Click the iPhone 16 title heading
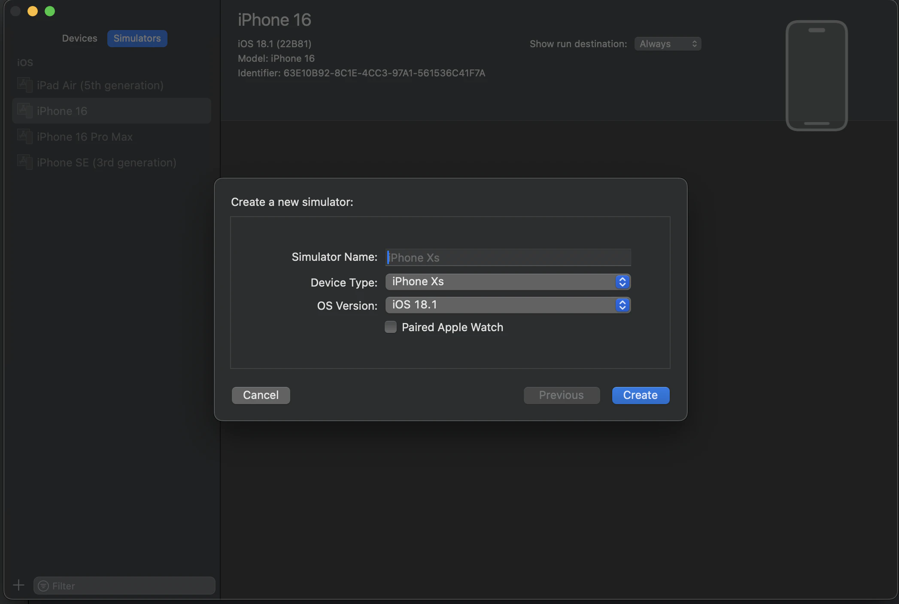Screen dimensions: 899x604 click(274, 20)
